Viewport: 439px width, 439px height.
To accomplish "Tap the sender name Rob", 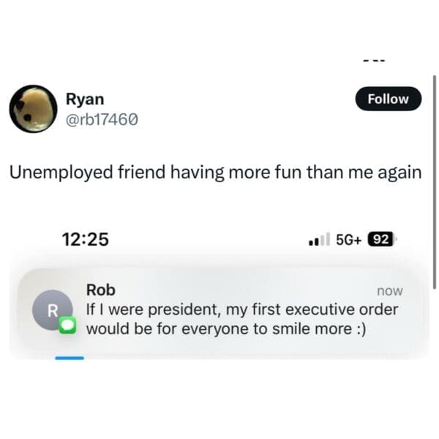I will point(101,290).
